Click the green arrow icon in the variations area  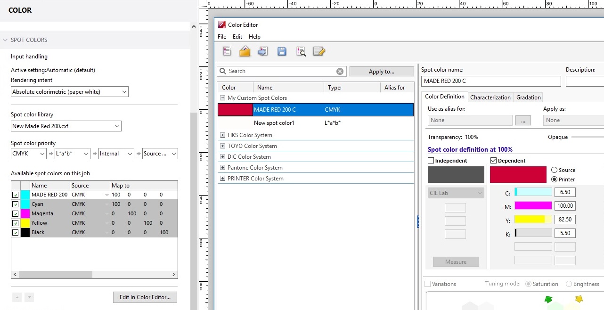(548, 299)
